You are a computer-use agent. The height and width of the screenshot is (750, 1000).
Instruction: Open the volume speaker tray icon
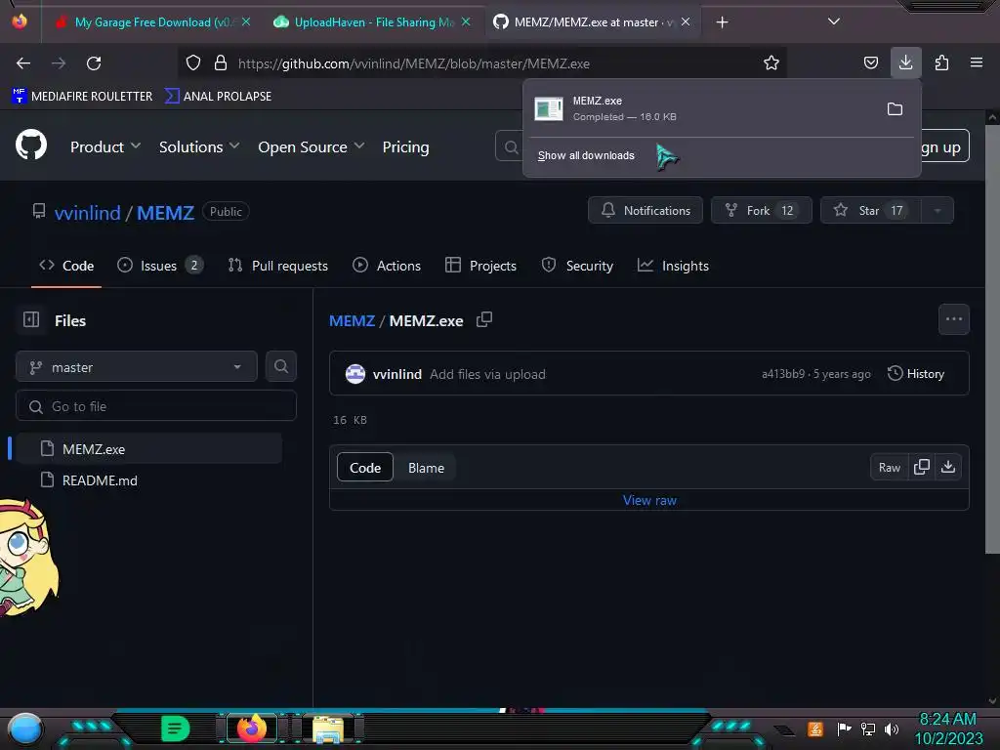[x=892, y=729]
